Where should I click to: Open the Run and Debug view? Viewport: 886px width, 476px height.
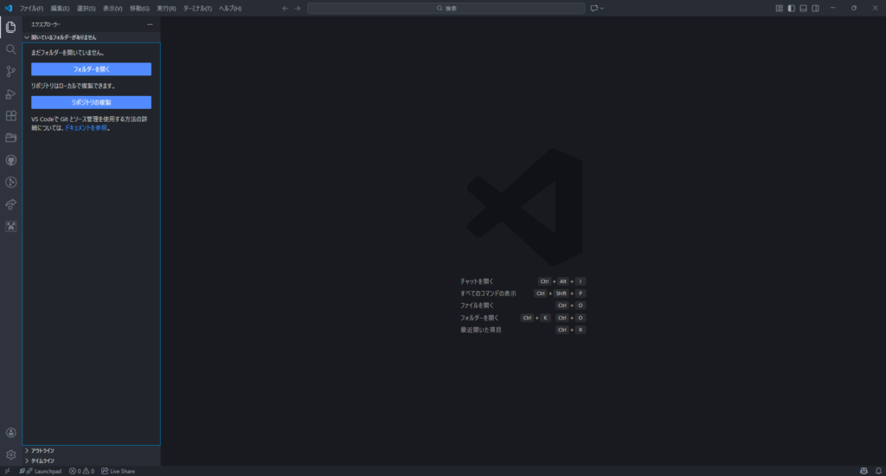(11, 93)
